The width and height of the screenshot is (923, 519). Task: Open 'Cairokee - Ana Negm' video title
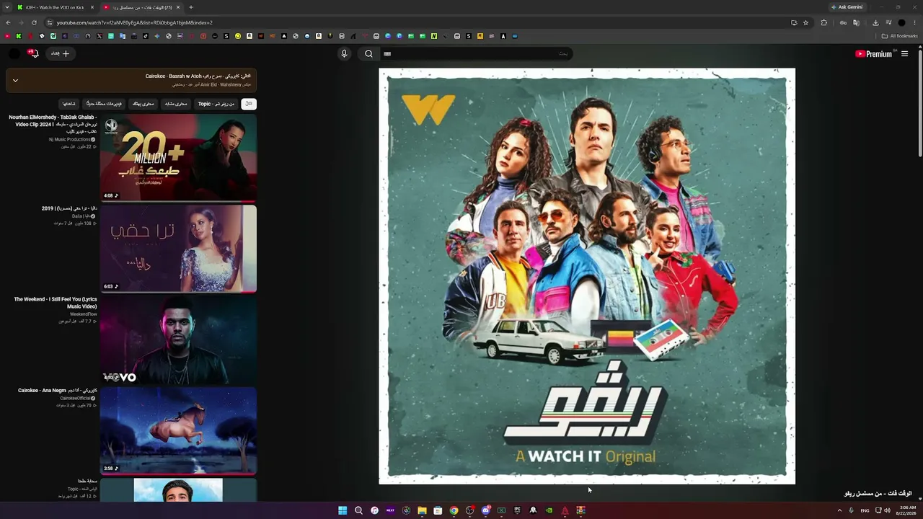tap(58, 391)
